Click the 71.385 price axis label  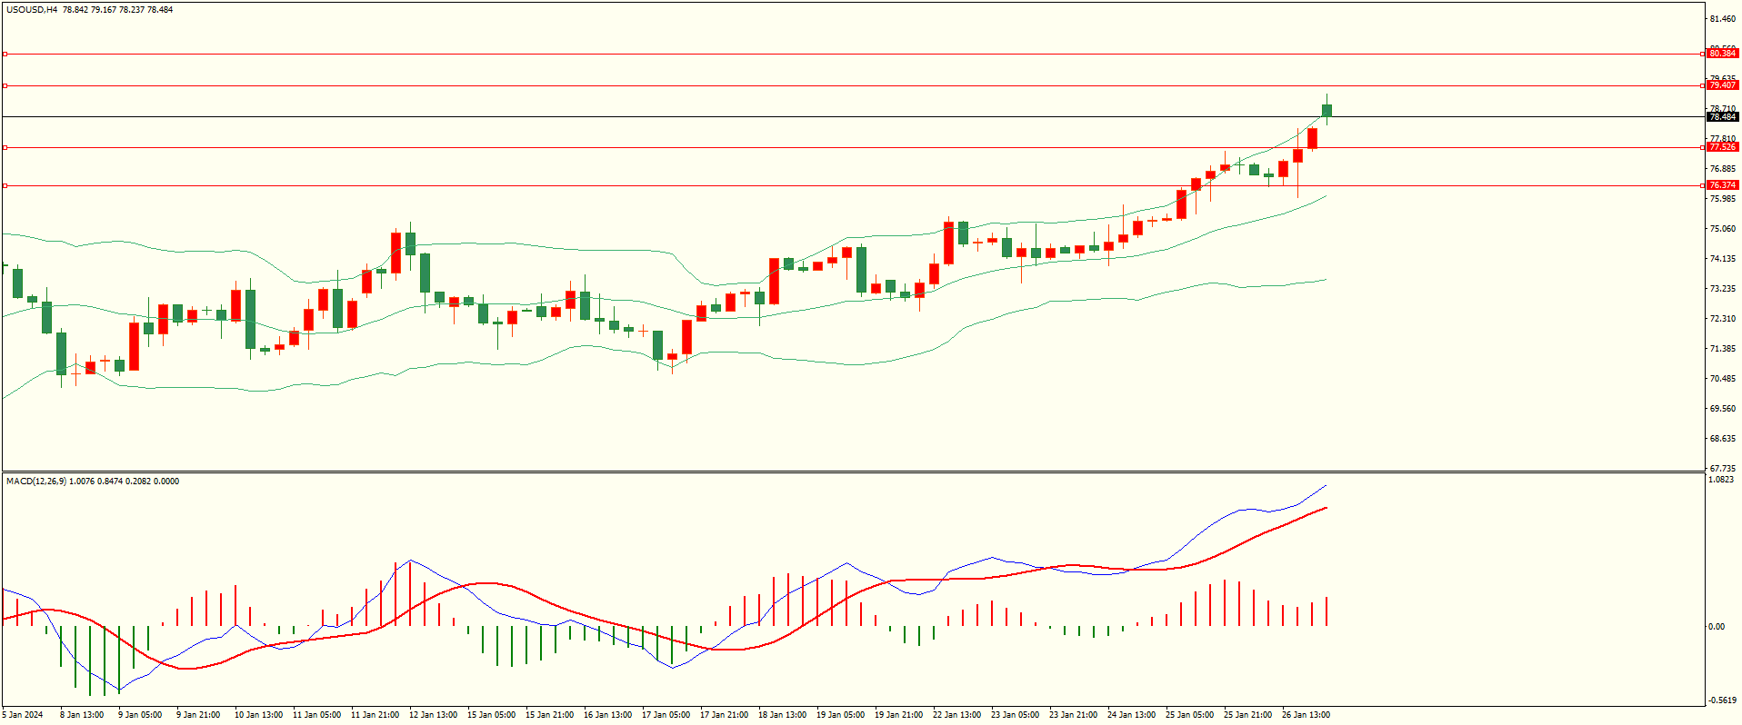(x=1723, y=349)
